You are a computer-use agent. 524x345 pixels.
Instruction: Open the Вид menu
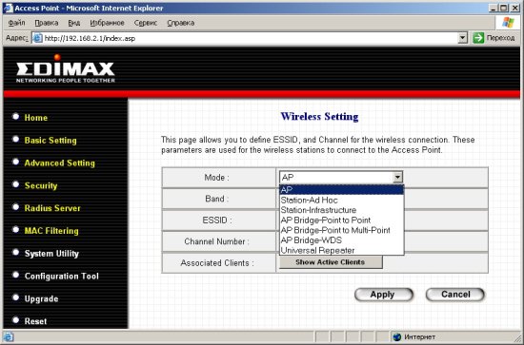click(x=74, y=23)
